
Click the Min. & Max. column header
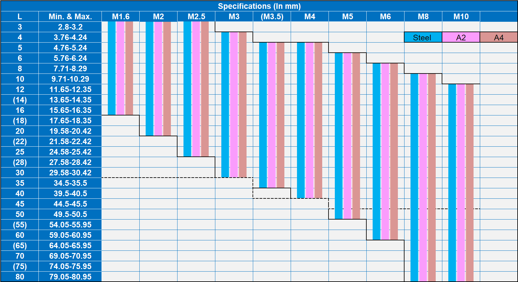pos(70,17)
